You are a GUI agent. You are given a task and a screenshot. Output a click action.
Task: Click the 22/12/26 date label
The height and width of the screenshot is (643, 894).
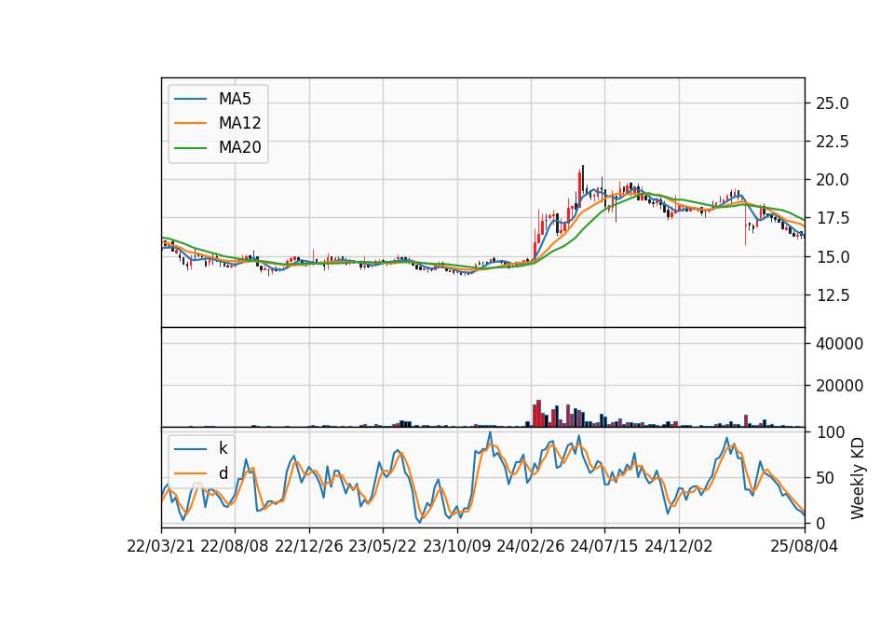click(x=309, y=547)
